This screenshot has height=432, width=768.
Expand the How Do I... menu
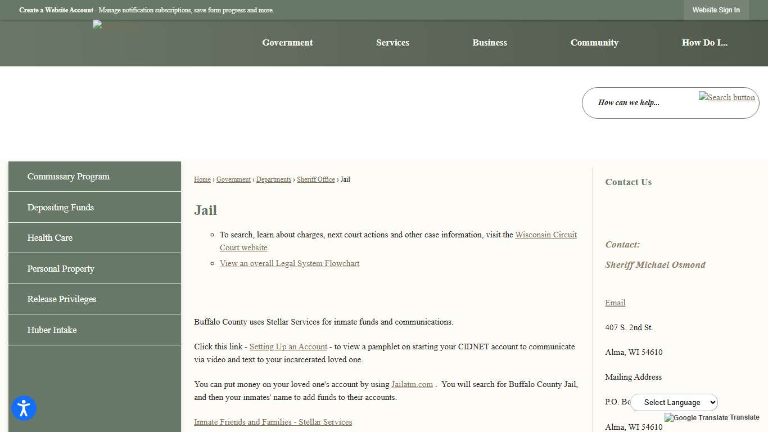[704, 43]
